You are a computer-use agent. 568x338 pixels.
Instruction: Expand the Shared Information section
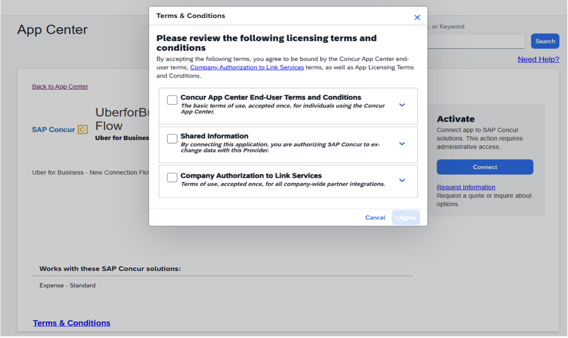[402, 144]
